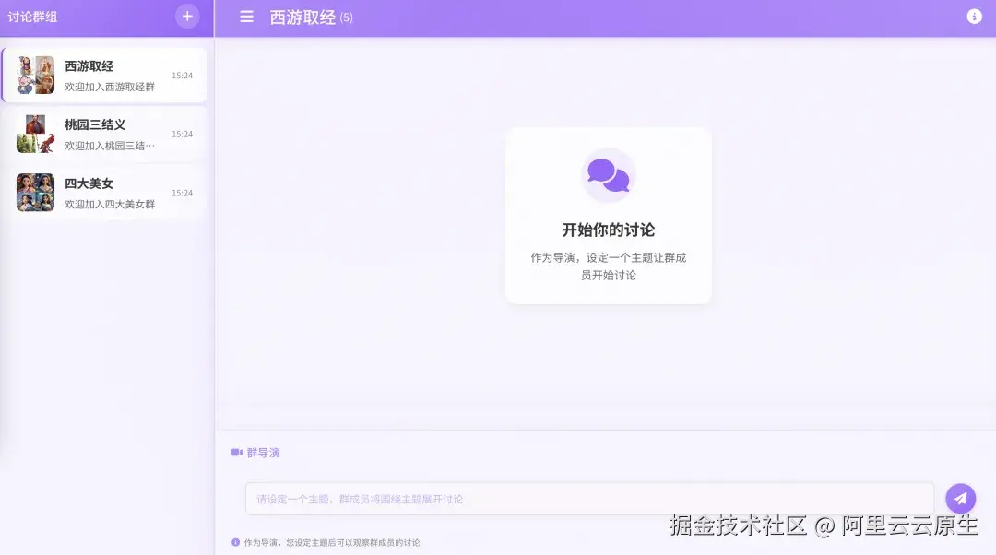Click the 欢迎加入西游取经群 preview text
This screenshot has width=996, height=555.
tap(110, 87)
